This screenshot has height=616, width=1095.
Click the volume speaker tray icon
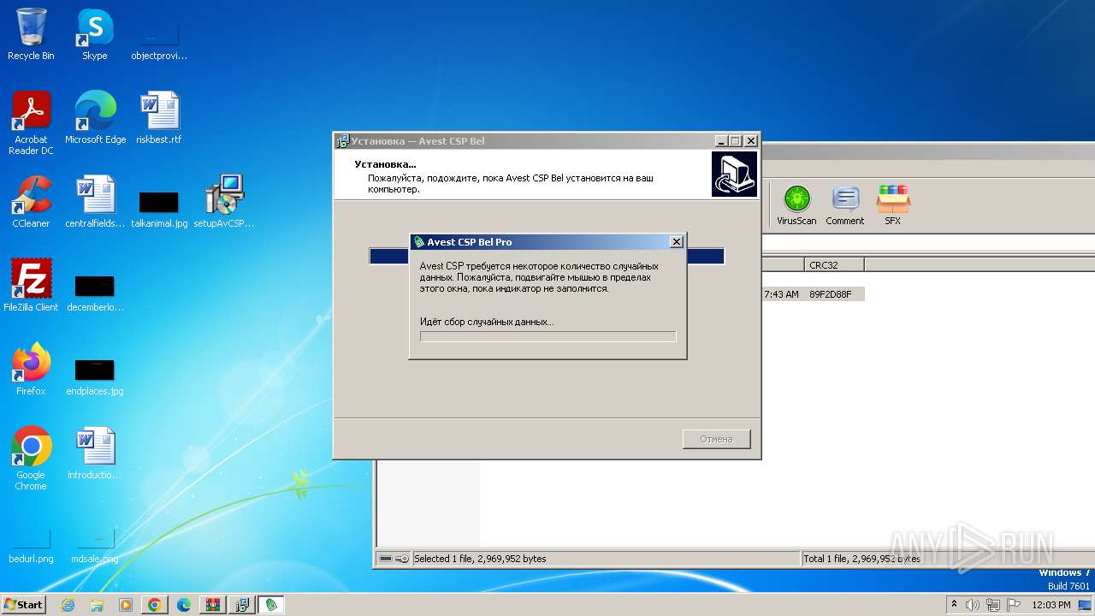[x=973, y=605]
